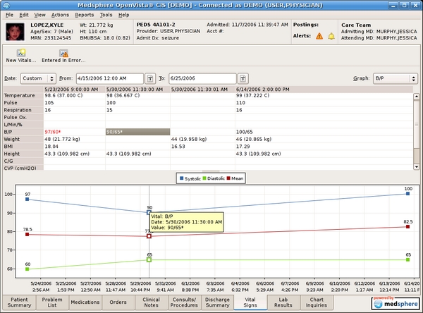Click the patient photo thumbnail
The width and height of the screenshot is (423, 313).
[x=15, y=32]
